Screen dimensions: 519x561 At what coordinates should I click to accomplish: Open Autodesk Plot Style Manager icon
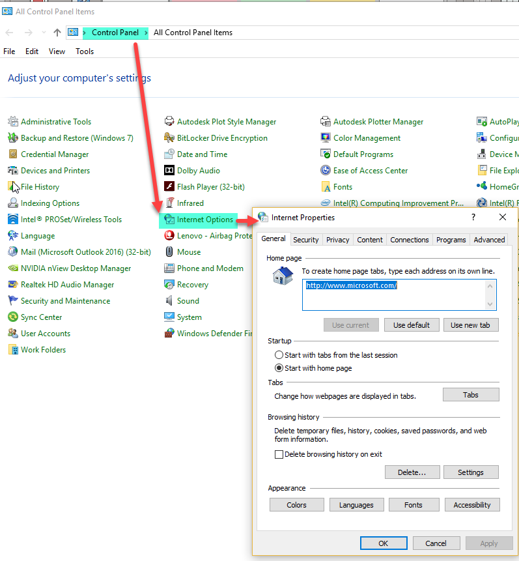click(x=169, y=122)
